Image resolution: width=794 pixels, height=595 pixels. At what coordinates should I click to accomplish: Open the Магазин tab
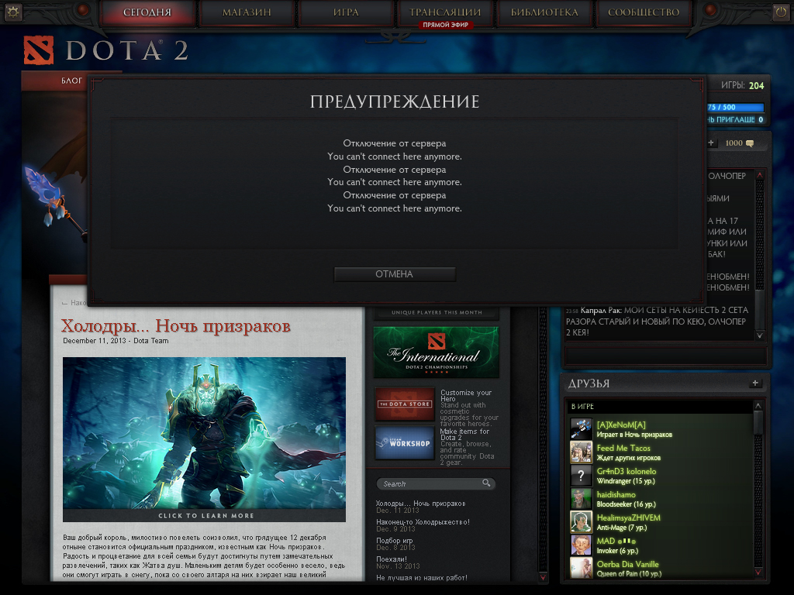point(247,12)
